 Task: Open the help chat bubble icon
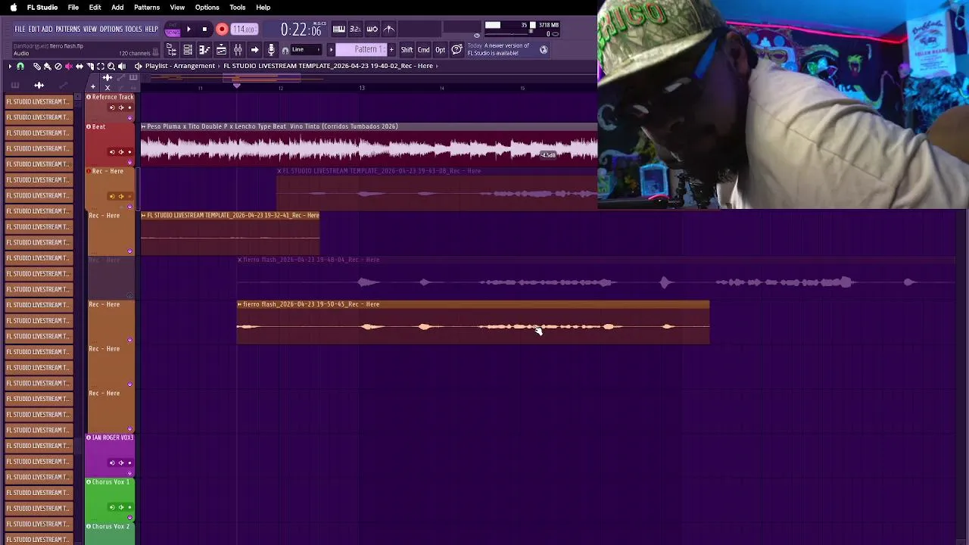[457, 50]
